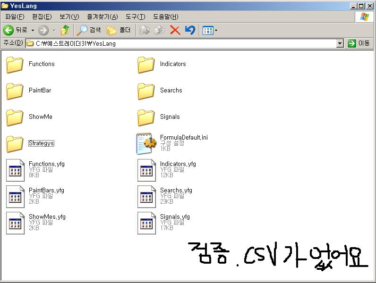Screen dimensions: 376x283
Task: Select the Indicators.yfg file icon
Action: (x=146, y=170)
